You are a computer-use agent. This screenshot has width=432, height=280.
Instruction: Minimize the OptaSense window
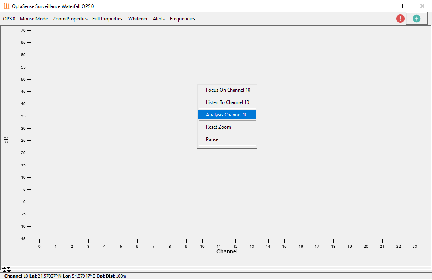(386, 6)
